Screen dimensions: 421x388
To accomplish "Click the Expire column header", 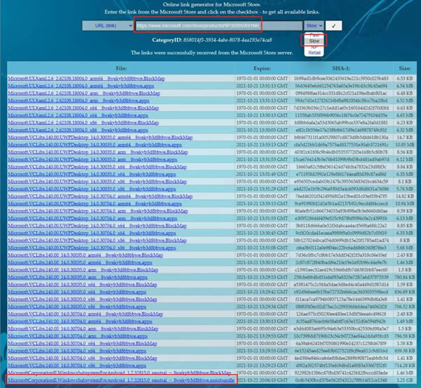I will (x=262, y=69).
